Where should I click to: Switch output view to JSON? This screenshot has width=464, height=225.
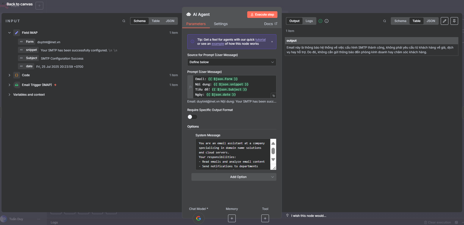click(x=431, y=21)
